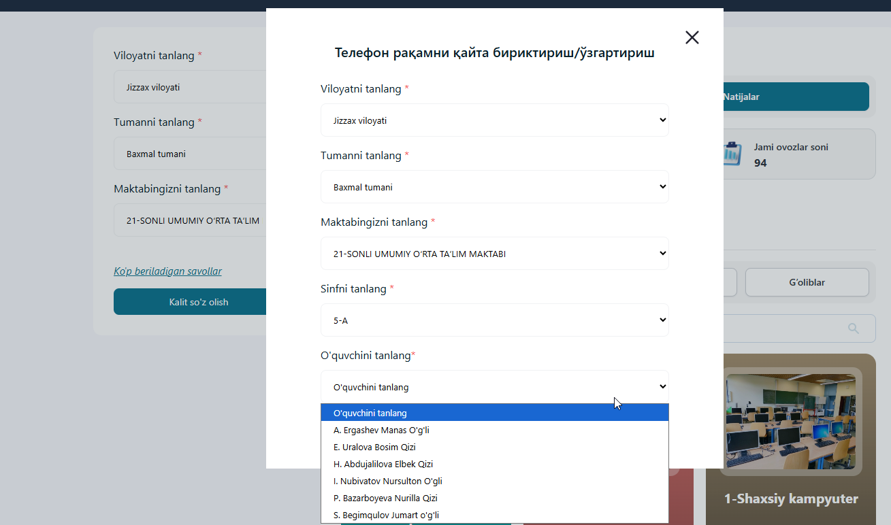Screen dimensions: 891x525
Task: Pick H. Abdujalilova Elbek Qizi from the list
Action: [x=495, y=464]
